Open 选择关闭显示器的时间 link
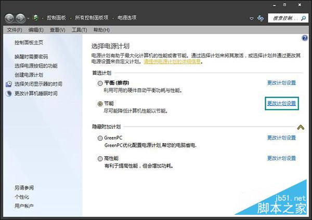This screenshot has width=312, height=220. (38, 84)
